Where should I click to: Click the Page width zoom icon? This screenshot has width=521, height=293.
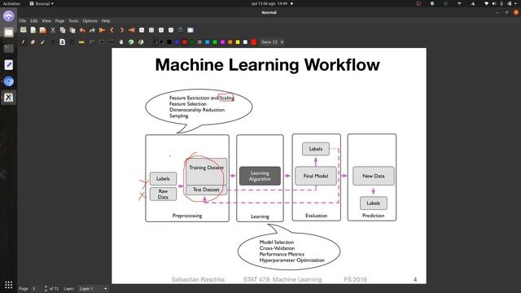(x=151, y=30)
